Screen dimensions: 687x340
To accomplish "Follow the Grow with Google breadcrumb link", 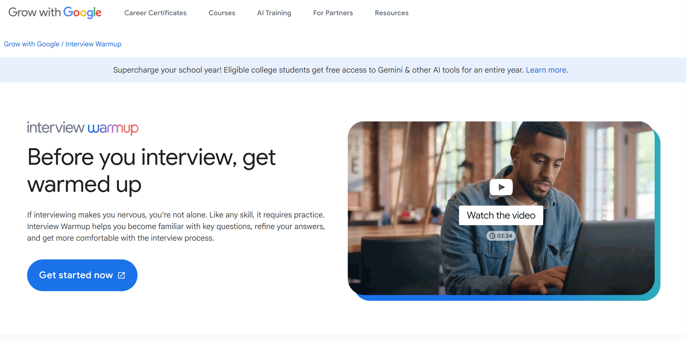I will tap(32, 44).
